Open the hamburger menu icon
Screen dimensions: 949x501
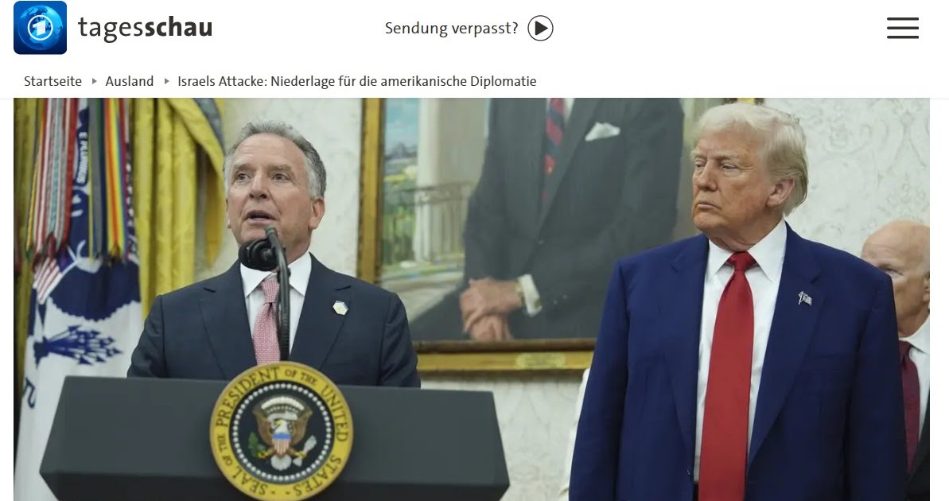[x=902, y=29]
